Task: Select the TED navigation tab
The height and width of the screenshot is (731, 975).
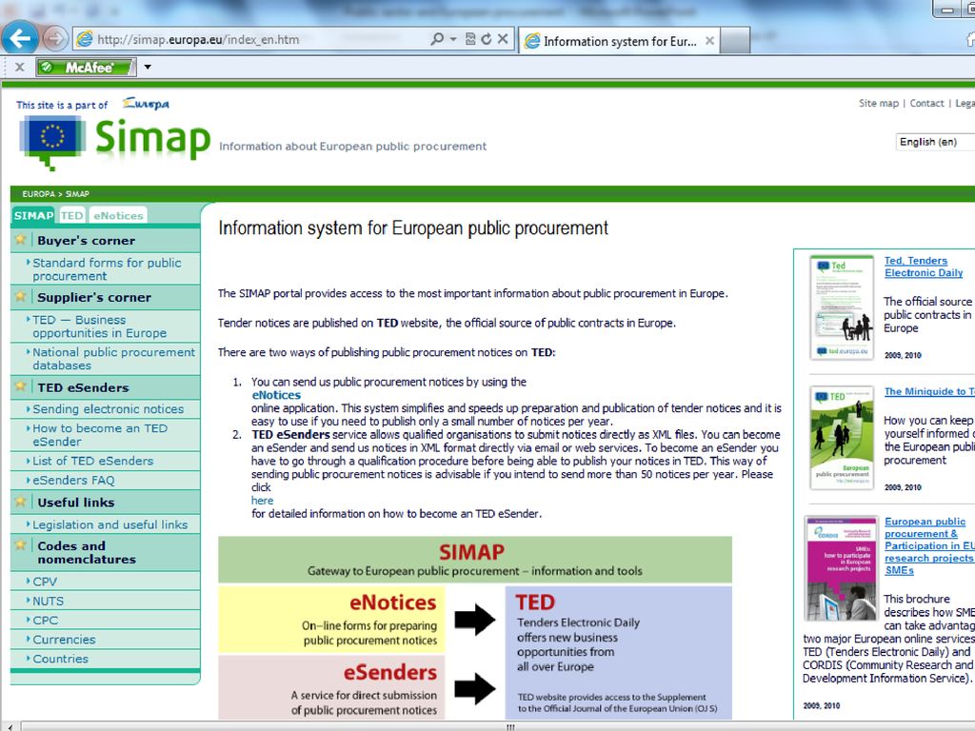Action: [x=71, y=215]
